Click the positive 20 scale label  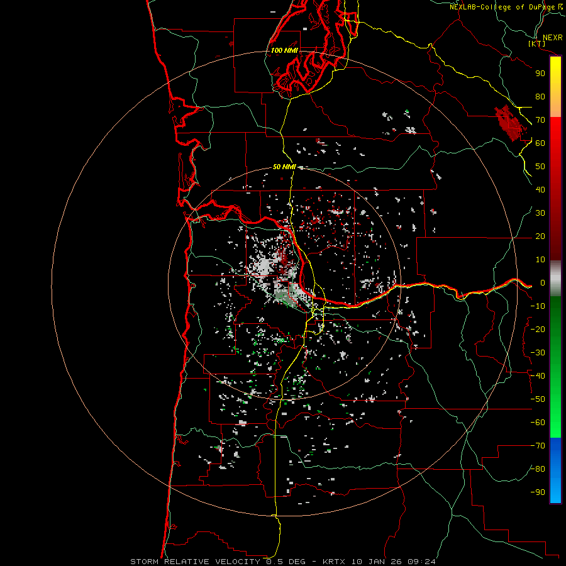(x=540, y=236)
